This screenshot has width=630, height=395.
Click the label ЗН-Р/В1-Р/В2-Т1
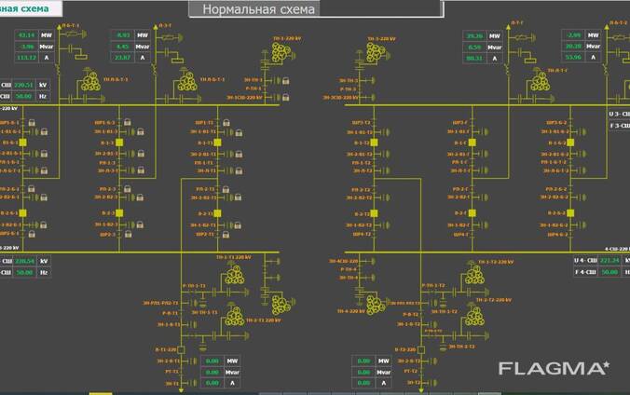(x=160, y=303)
